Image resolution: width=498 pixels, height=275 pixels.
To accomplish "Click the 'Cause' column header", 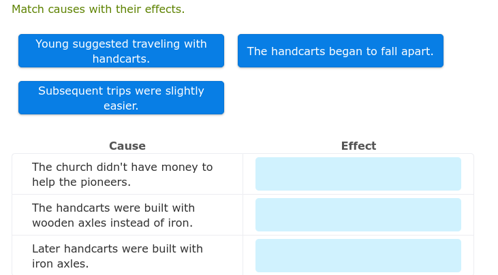I will (x=127, y=146).
